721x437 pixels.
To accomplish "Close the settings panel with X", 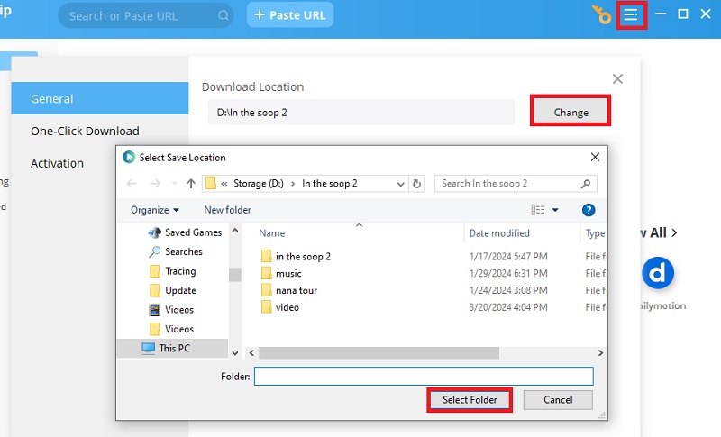I will pos(617,79).
